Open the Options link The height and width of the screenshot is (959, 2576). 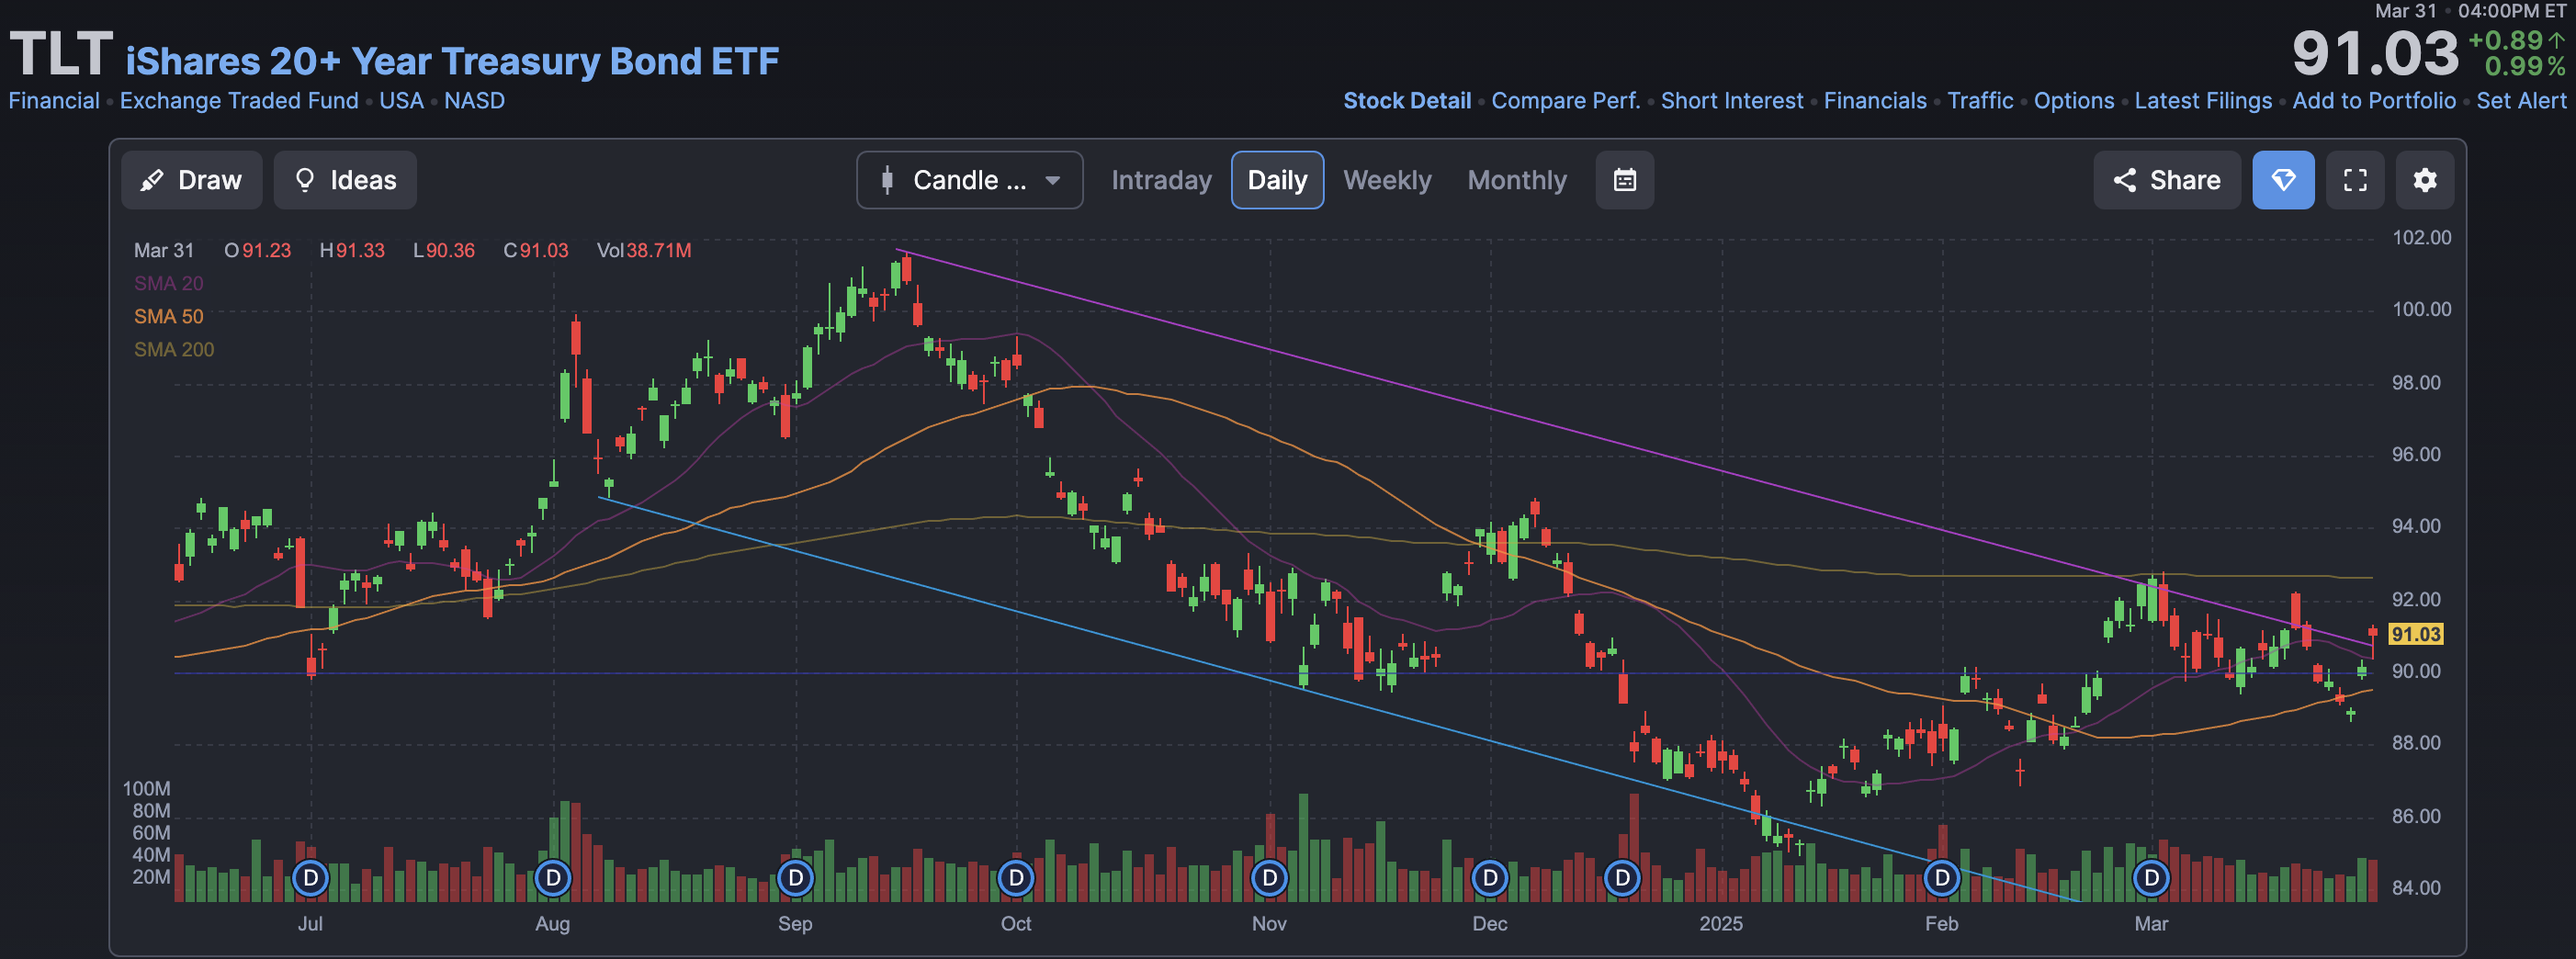[x=2074, y=101]
